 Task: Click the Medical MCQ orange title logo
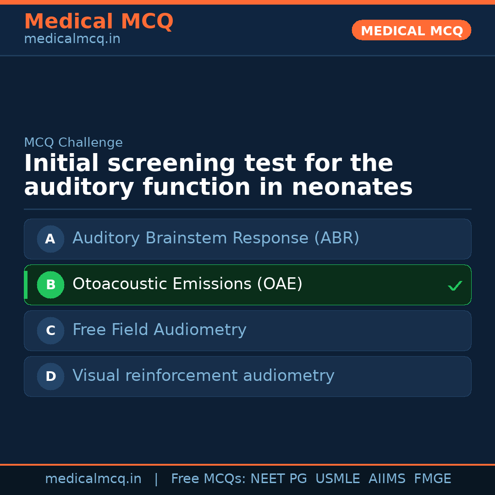(99, 22)
